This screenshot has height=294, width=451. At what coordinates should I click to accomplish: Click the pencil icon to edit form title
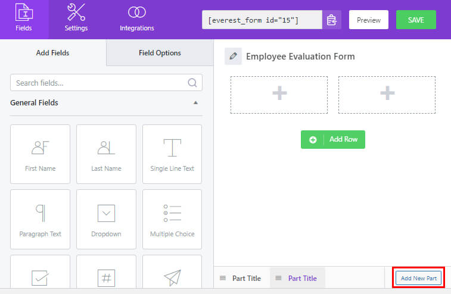(x=234, y=57)
